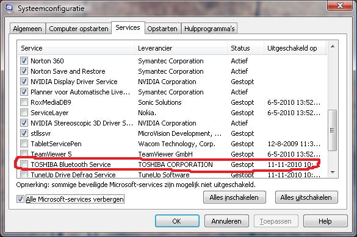Click the Wacom Technology, Corp. cell
This screenshot has height=237, width=357.
176,144
